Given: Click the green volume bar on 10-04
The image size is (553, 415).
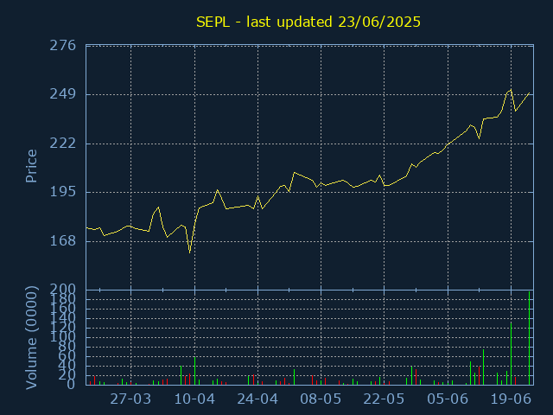Looking at the screenshot, I should tap(194, 371).
